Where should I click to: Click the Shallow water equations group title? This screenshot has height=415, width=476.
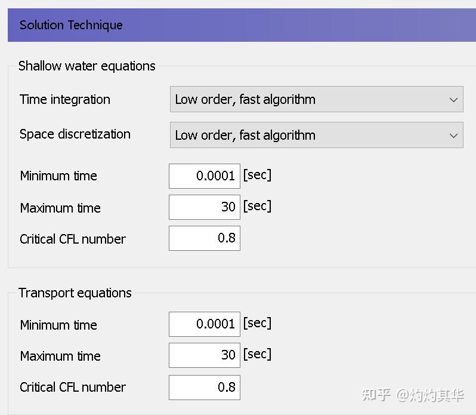point(86,66)
